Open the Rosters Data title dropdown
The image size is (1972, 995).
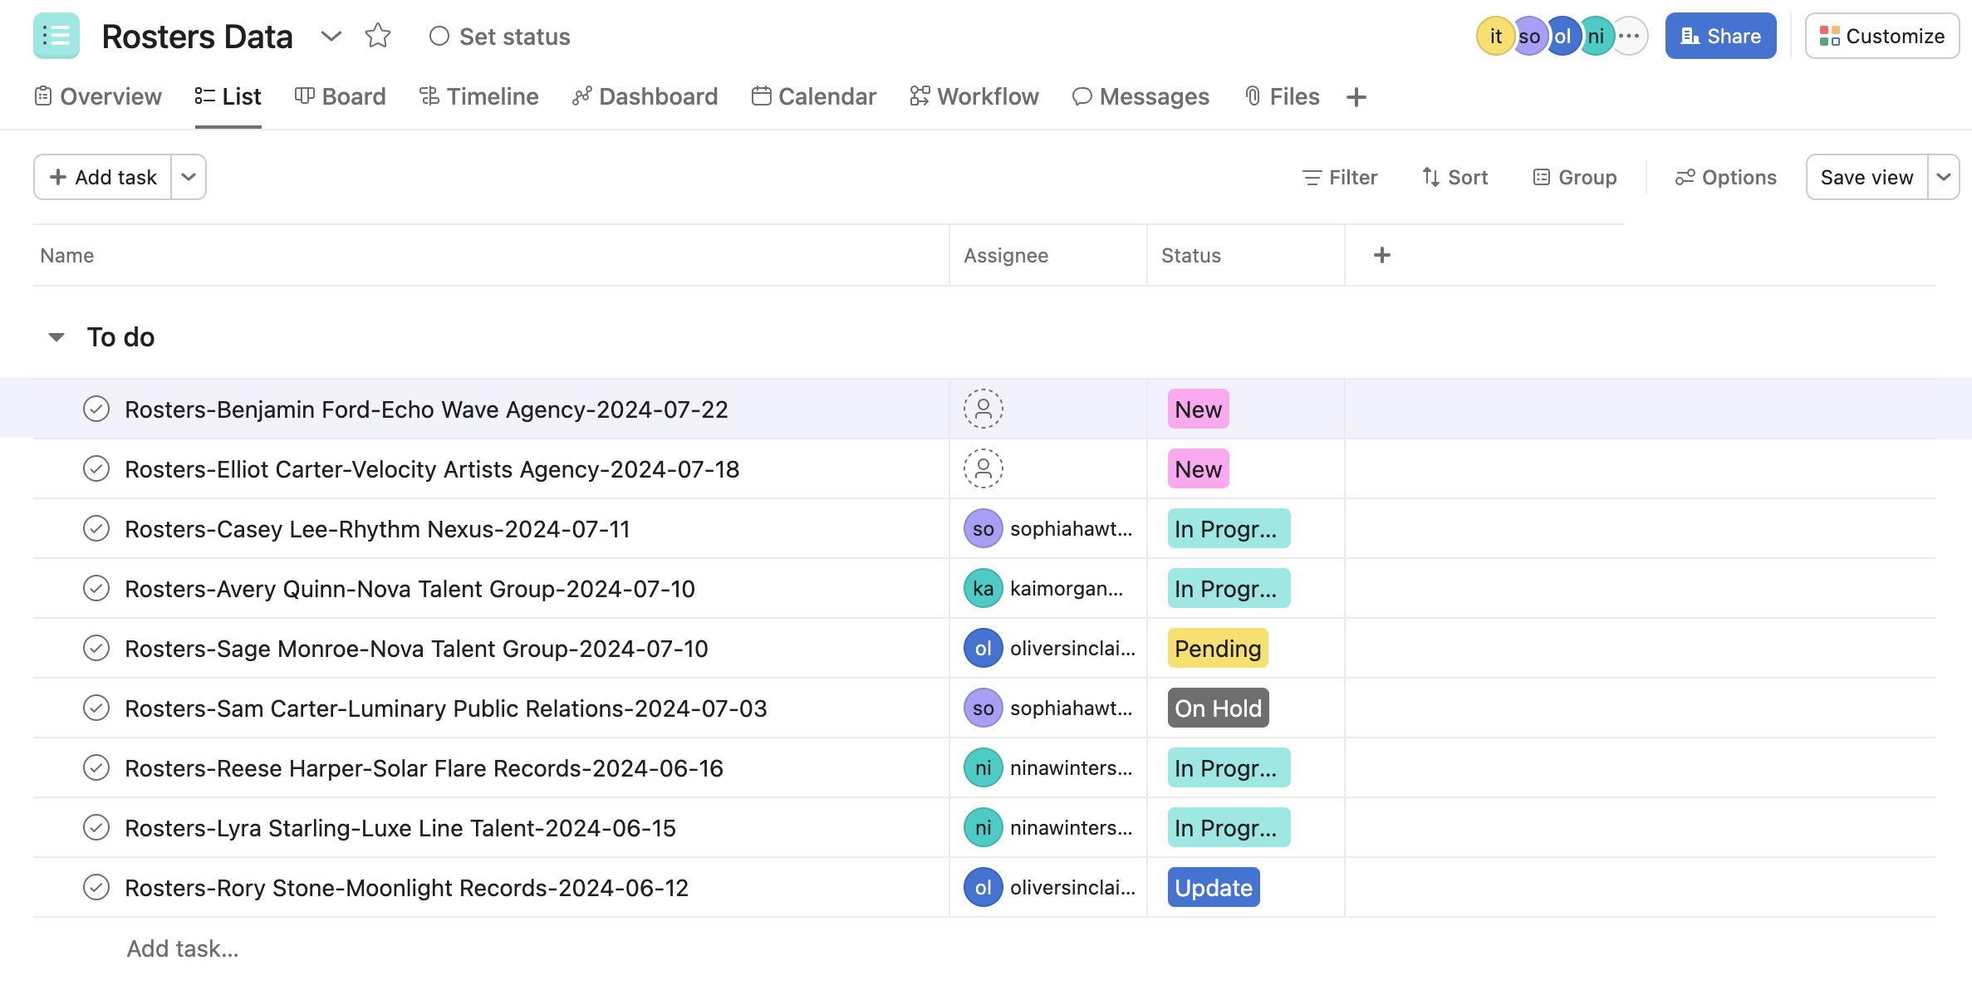coord(331,36)
